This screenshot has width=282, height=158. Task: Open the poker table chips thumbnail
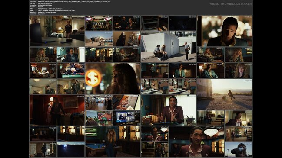pos(71,71)
